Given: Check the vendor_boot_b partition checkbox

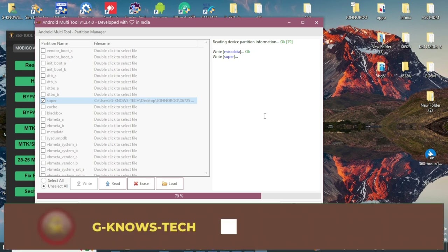Looking at the screenshot, I should click(43, 57).
